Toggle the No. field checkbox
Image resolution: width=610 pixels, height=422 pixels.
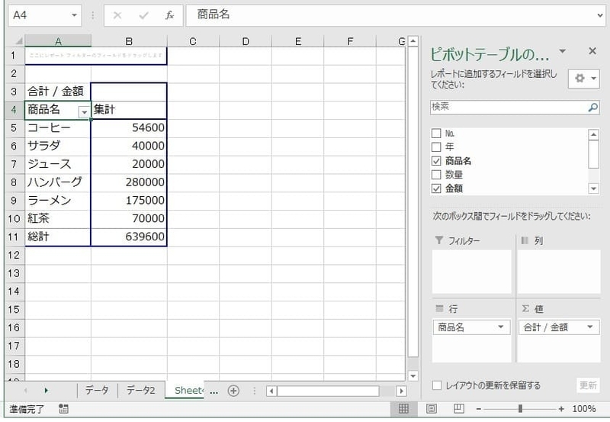436,134
